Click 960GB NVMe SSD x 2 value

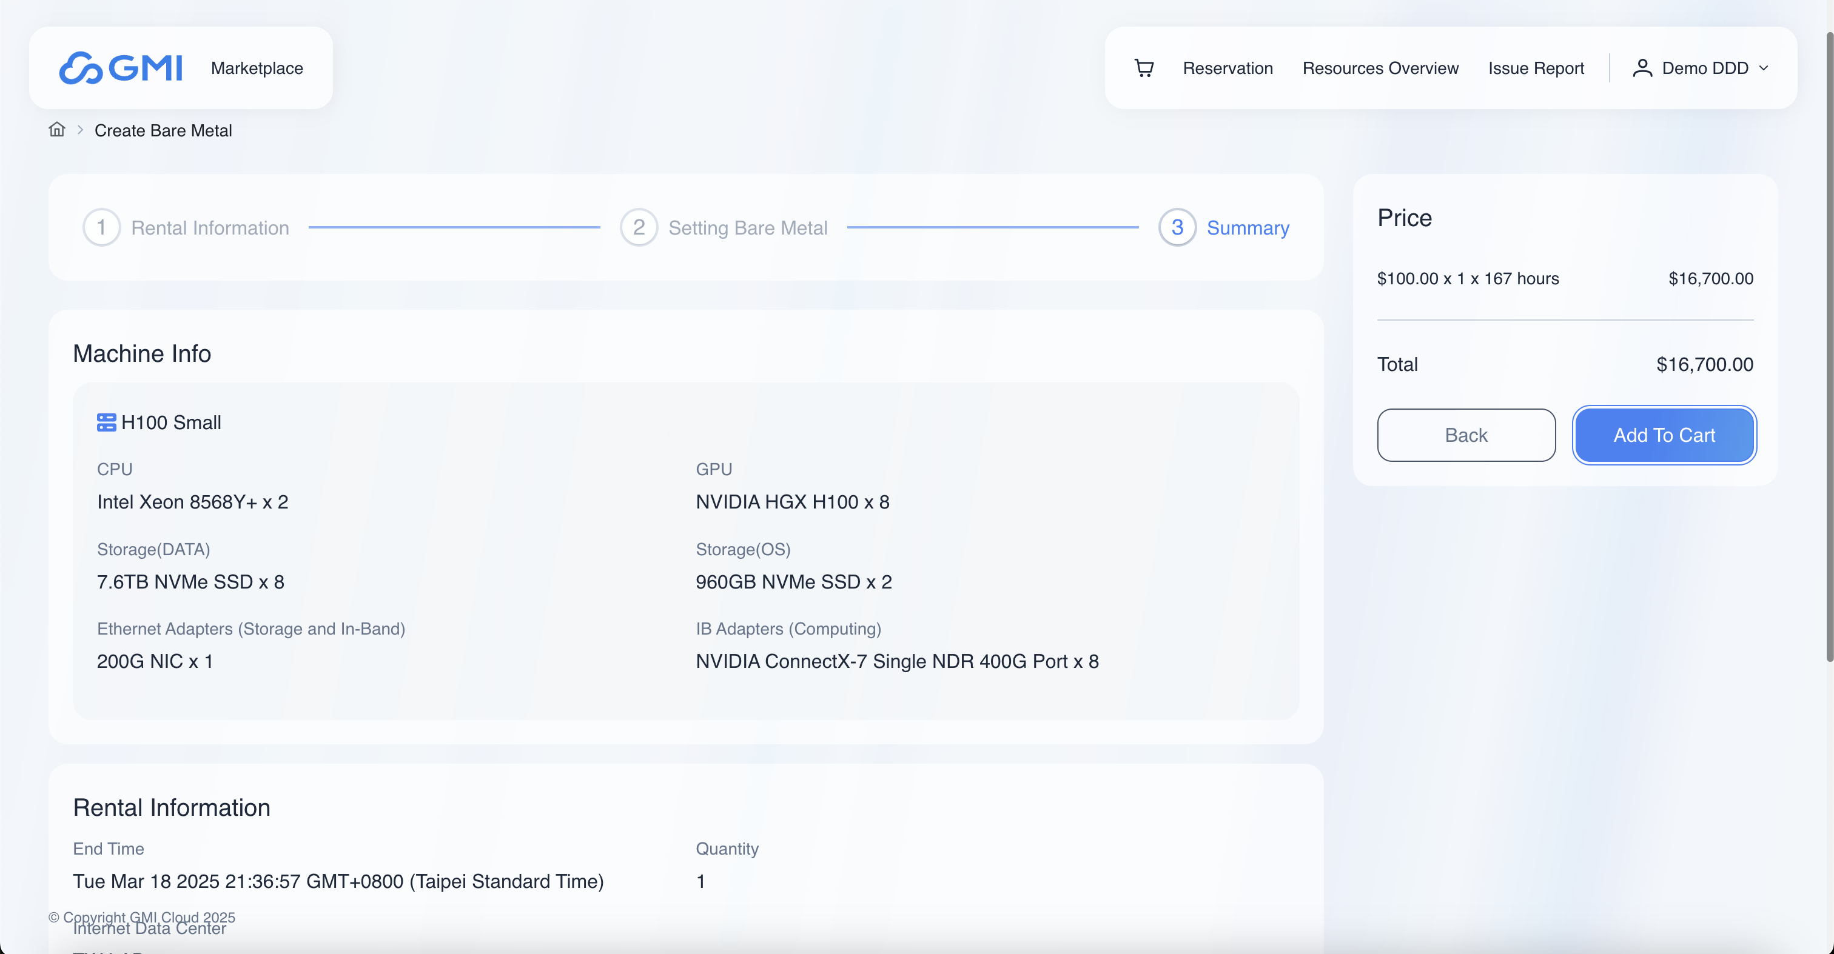pos(793,582)
